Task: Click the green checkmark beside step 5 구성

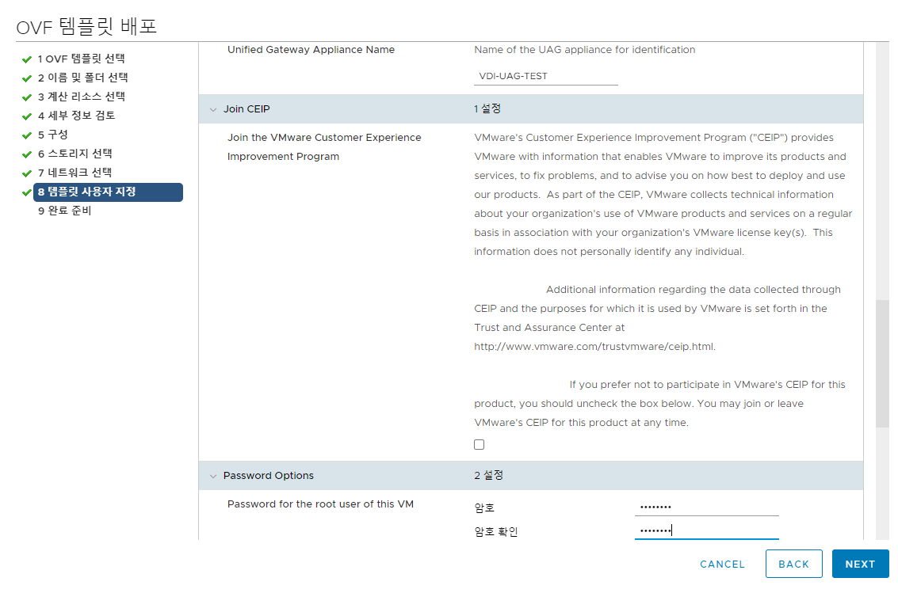Action: point(26,135)
